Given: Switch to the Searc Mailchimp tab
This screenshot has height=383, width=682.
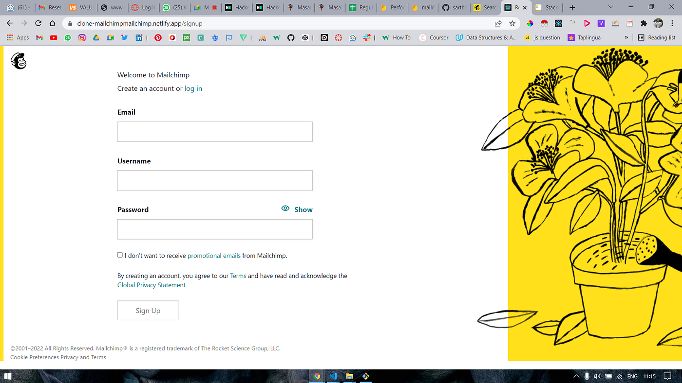Looking at the screenshot, I should point(486,7).
